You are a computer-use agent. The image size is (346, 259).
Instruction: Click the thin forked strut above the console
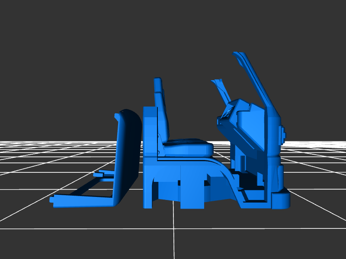coord(220,87)
